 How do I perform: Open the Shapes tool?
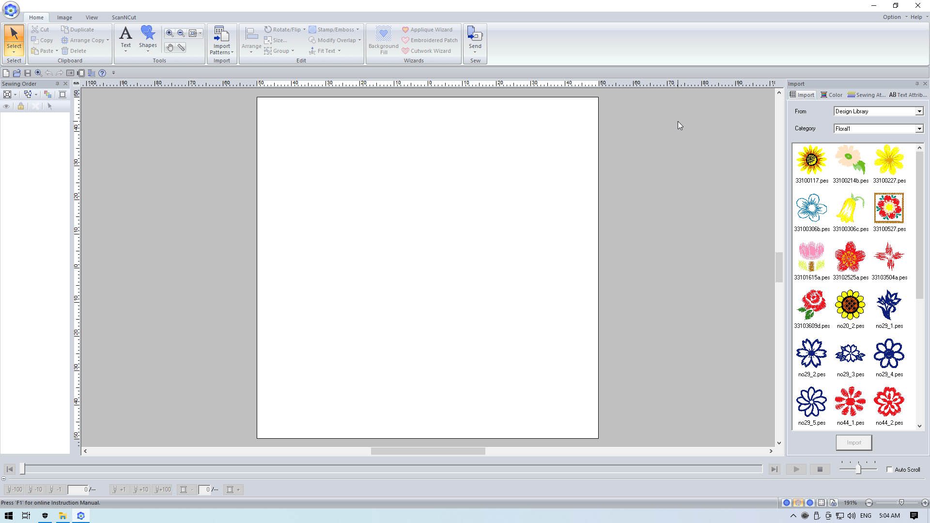click(x=148, y=37)
